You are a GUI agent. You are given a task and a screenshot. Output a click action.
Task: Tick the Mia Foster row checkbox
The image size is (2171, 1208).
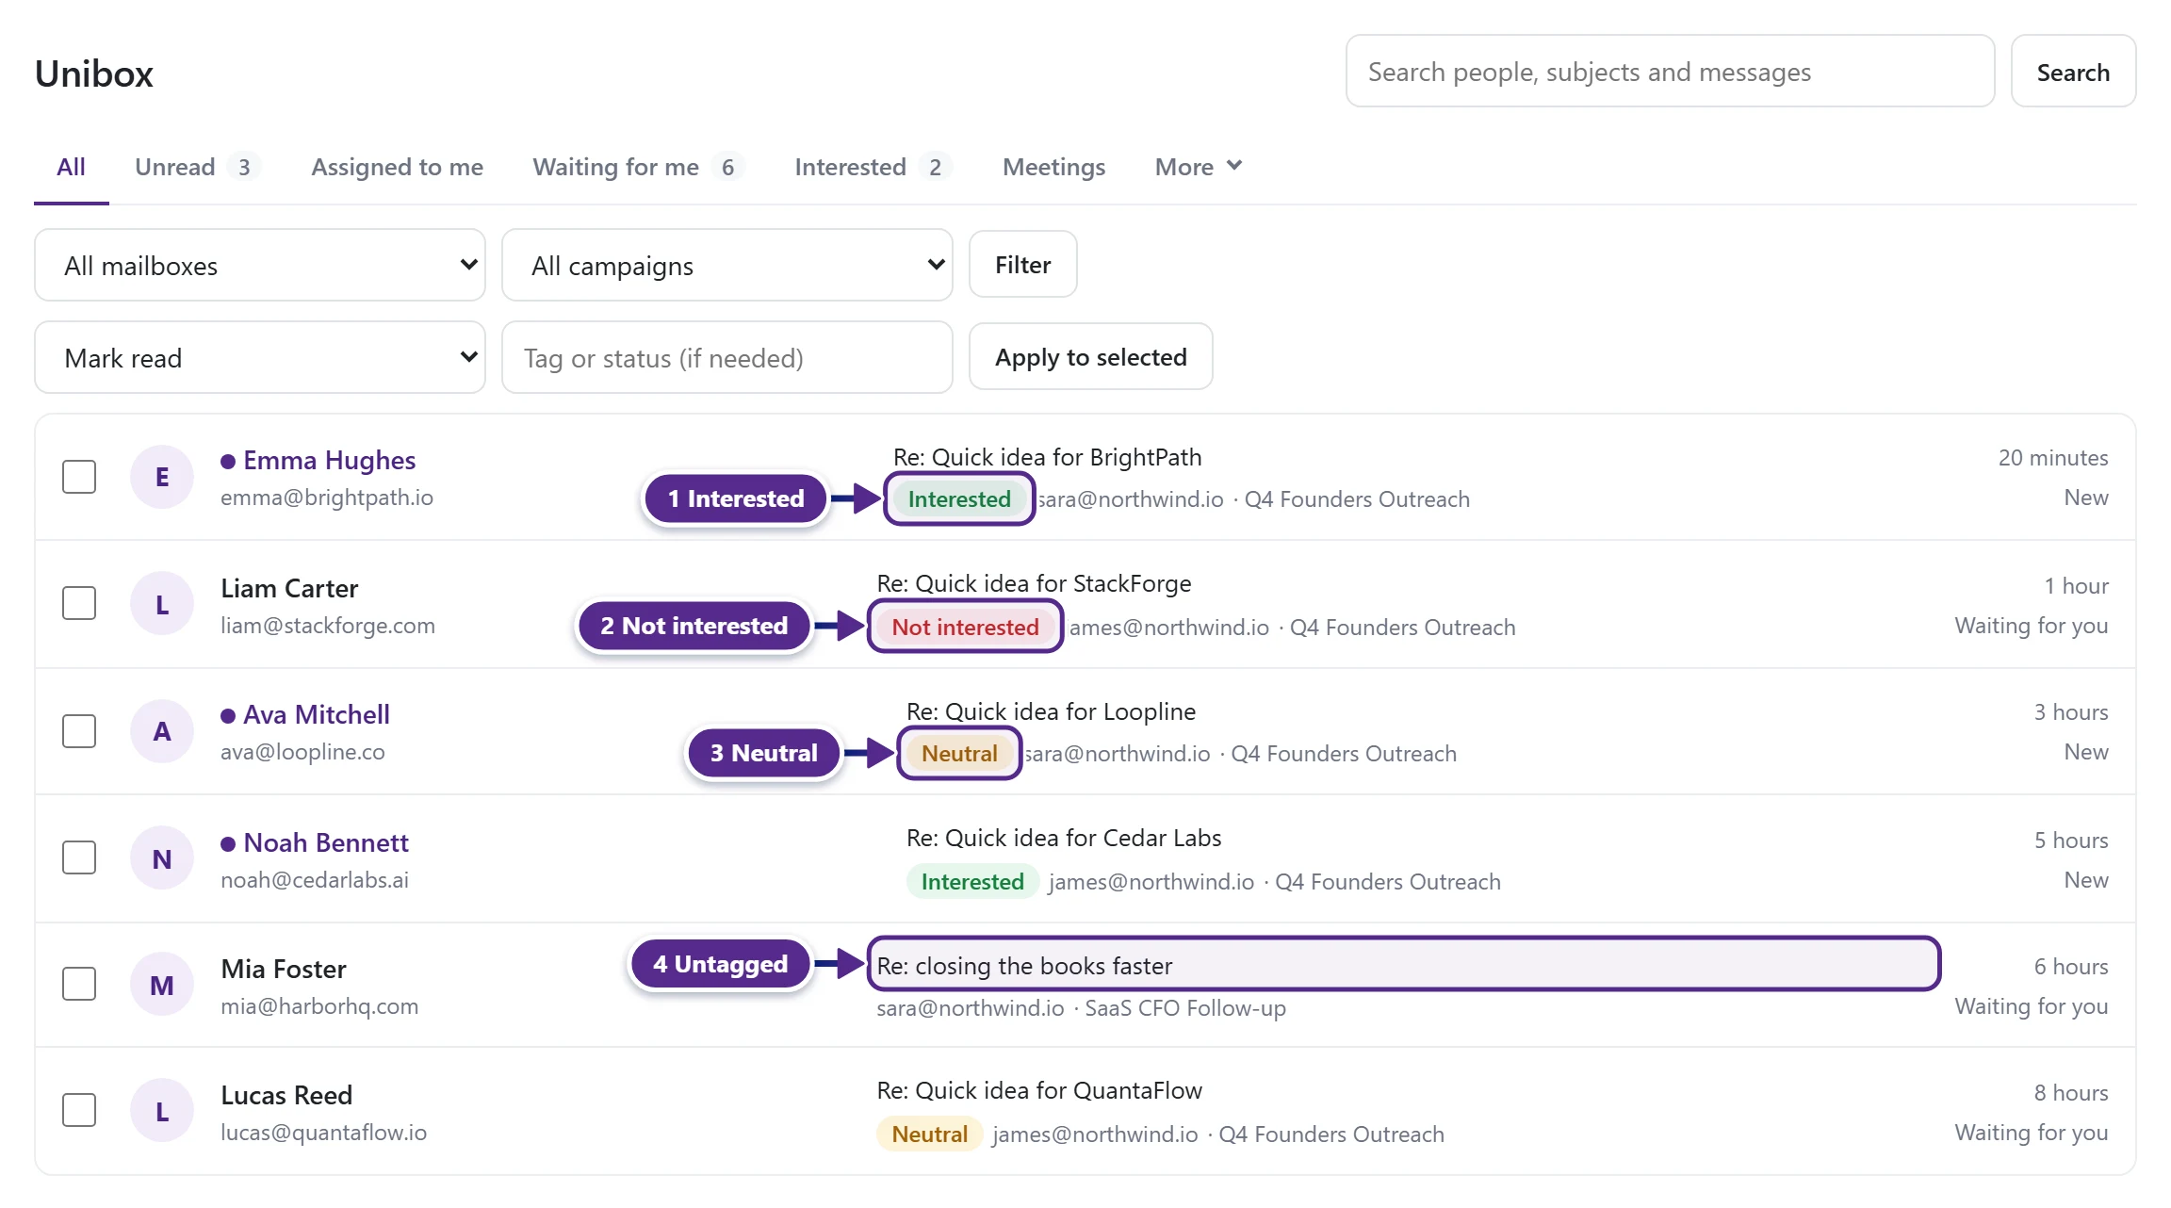click(x=79, y=984)
